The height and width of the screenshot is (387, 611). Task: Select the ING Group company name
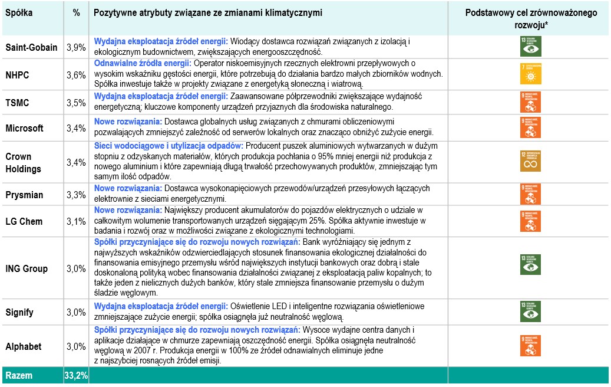coord(27,269)
